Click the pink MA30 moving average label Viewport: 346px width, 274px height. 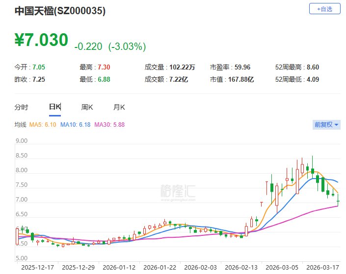[x=109, y=125]
